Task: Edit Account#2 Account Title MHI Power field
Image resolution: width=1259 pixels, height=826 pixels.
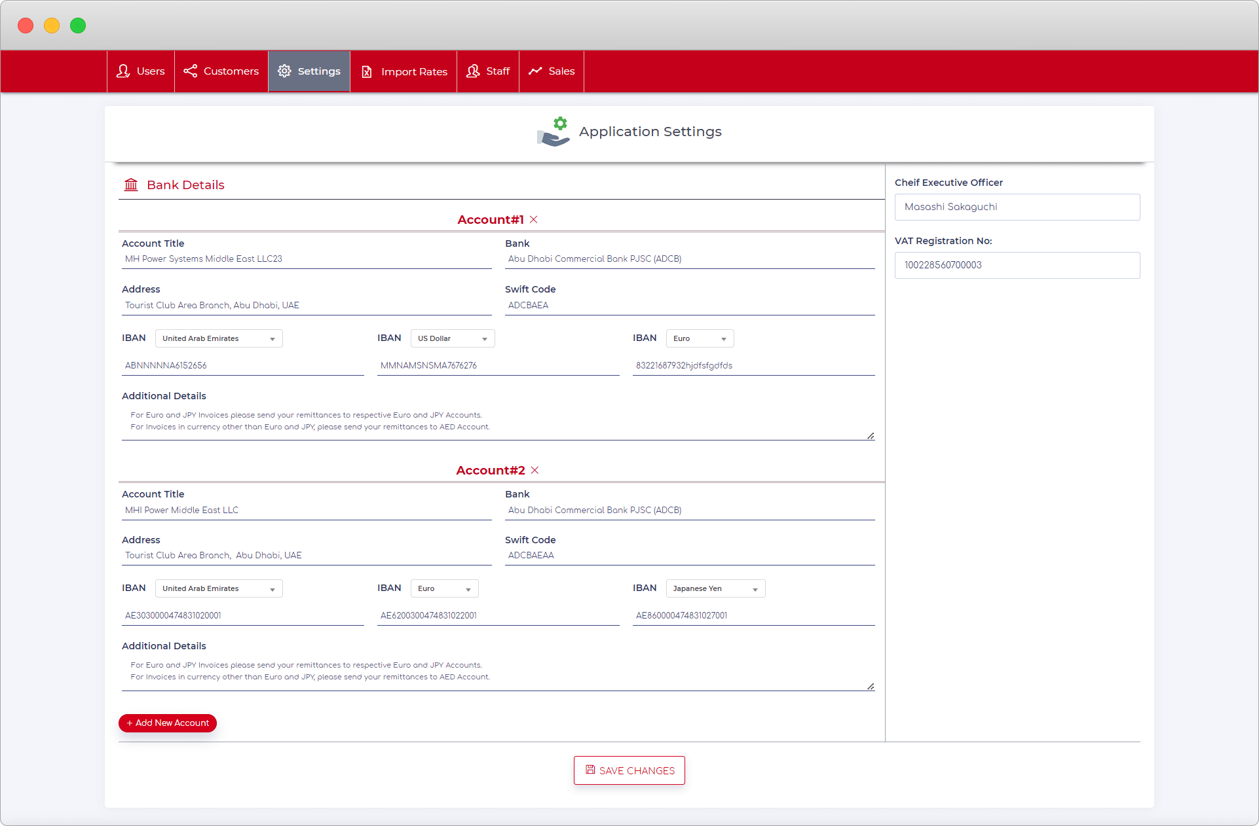Action: tap(307, 511)
